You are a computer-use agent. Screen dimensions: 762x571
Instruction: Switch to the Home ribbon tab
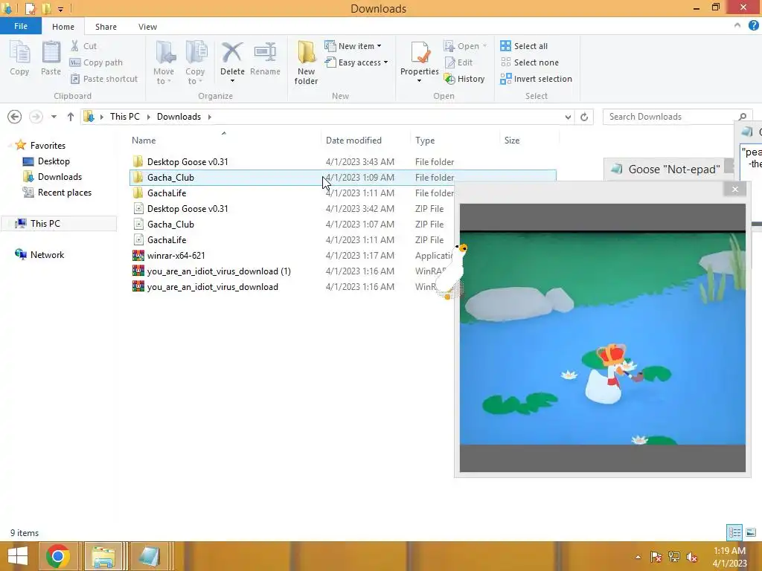click(63, 27)
